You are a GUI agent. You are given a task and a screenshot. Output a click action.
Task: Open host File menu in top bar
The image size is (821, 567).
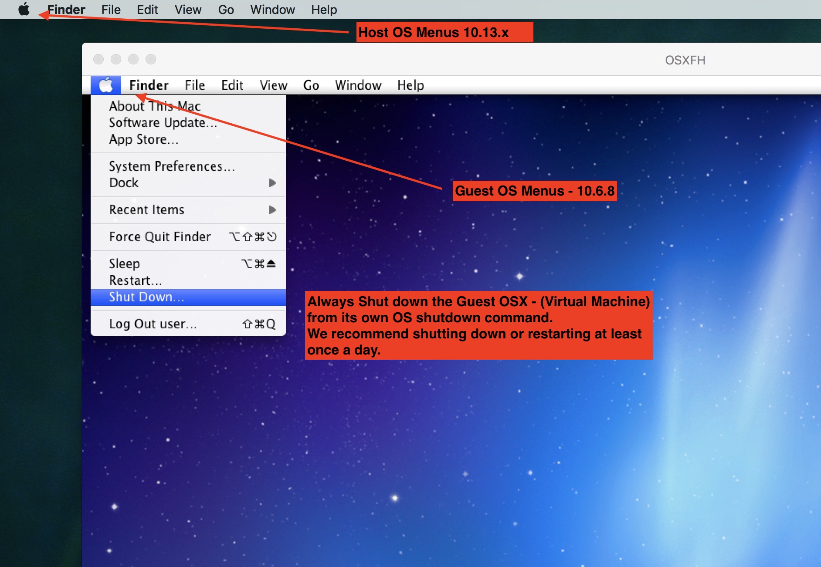111,10
